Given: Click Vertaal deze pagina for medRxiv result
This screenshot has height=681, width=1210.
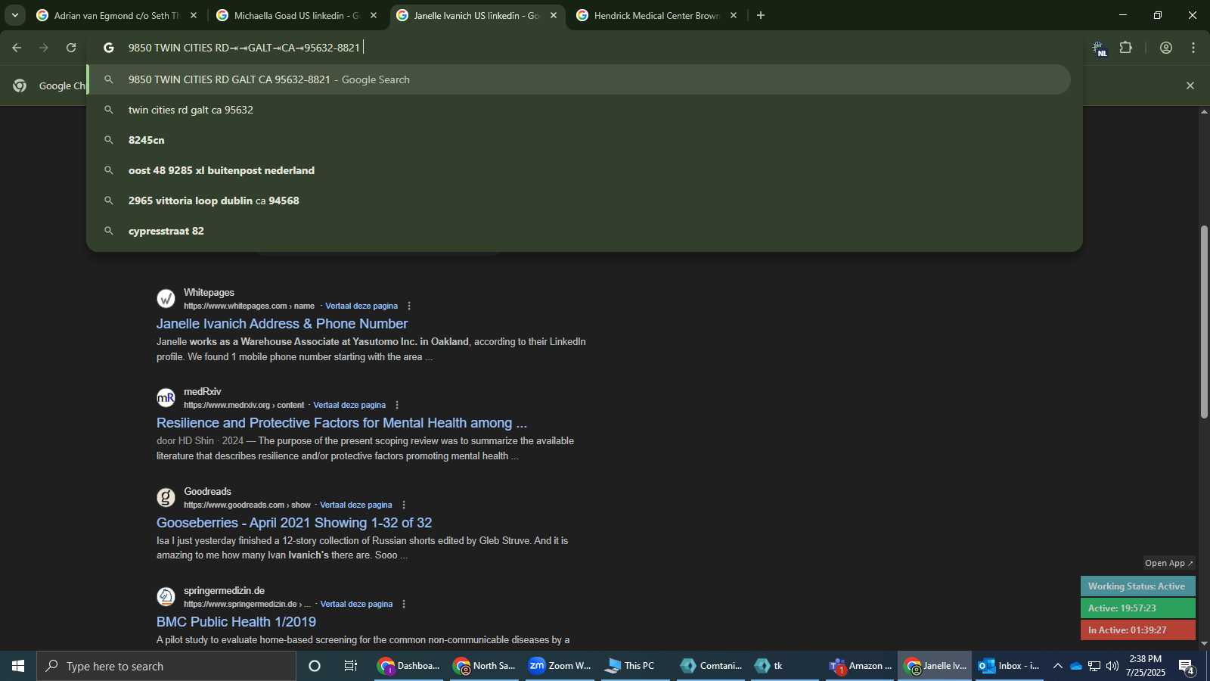Looking at the screenshot, I should 349,405.
